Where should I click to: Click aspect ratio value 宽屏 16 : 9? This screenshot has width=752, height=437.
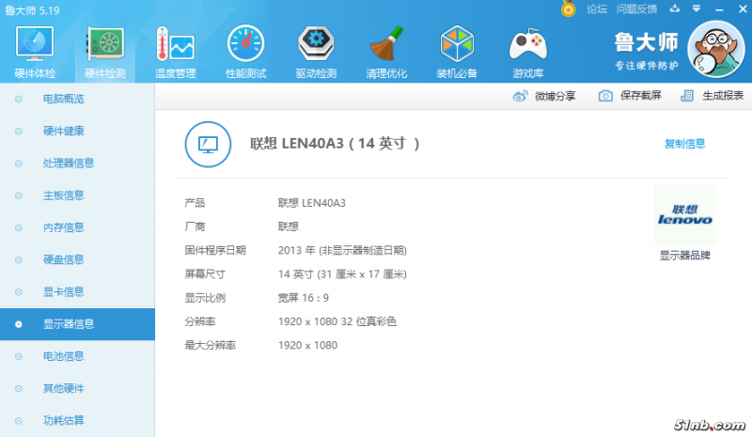click(x=304, y=298)
